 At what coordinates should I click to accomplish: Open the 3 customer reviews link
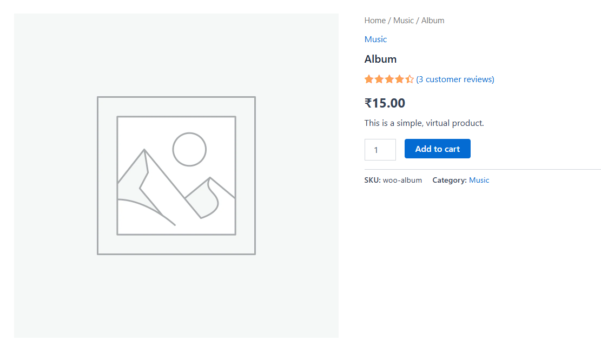click(455, 79)
